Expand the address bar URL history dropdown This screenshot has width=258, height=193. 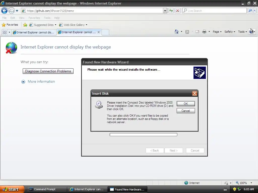pos(165,11)
